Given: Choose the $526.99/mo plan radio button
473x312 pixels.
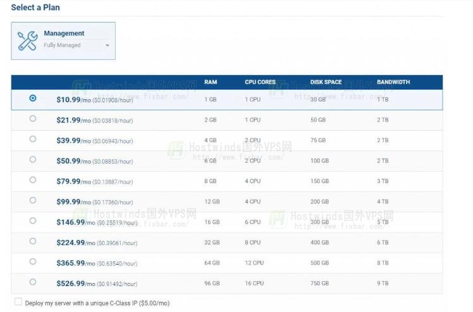Looking at the screenshot, I should 33,282.
